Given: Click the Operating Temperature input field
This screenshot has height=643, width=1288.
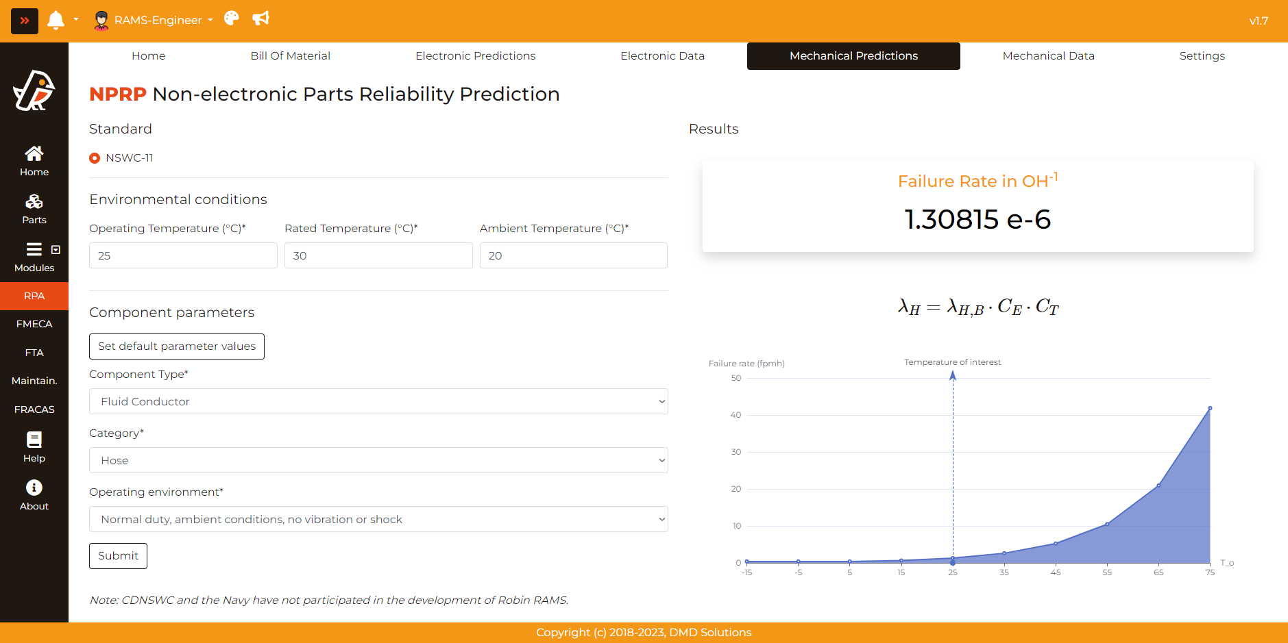Looking at the screenshot, I should tap(183, 255).
